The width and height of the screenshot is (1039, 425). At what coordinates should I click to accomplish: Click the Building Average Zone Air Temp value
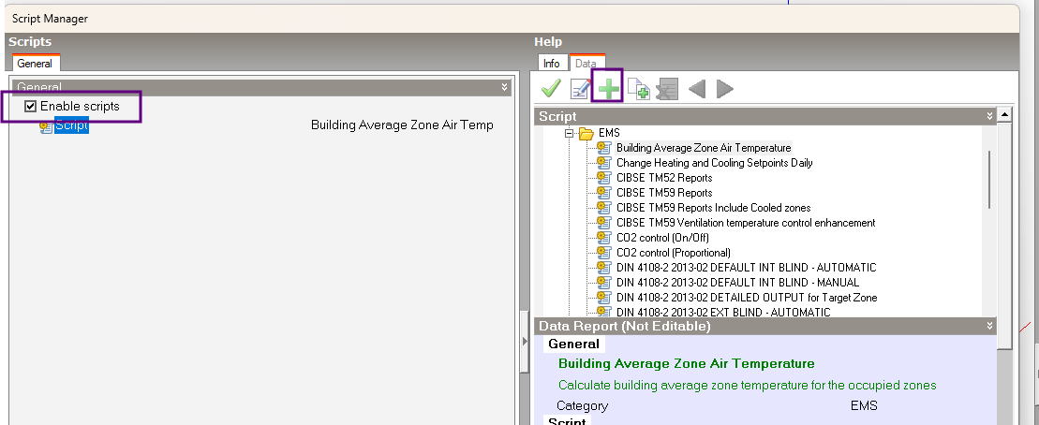coord(402,125)
